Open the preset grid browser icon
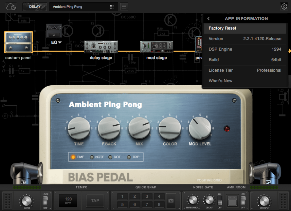 click(x=111, y=7)
